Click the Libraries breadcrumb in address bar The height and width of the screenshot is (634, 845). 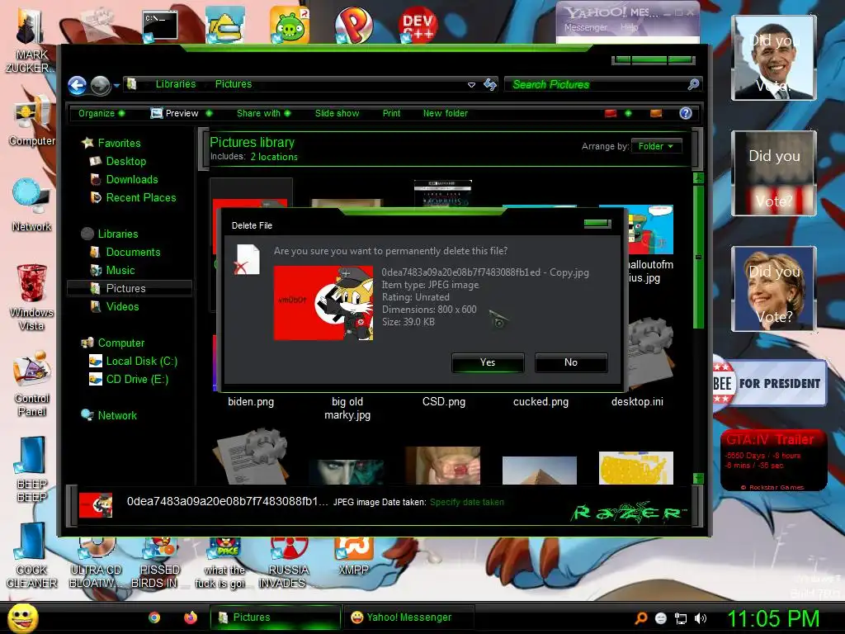[176, 84]
